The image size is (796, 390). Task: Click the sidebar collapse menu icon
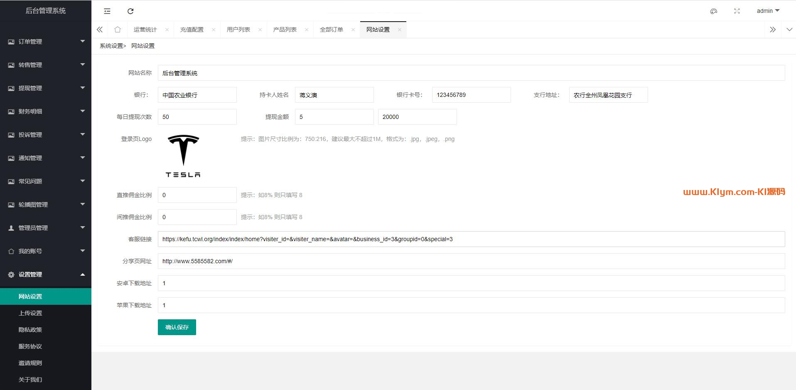(107, 11)
